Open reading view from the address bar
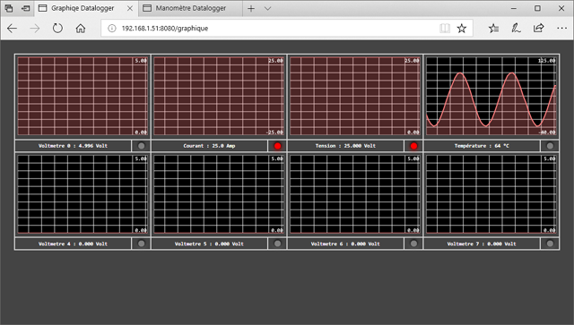Screen dimensions: 574x325 (445, 28)
